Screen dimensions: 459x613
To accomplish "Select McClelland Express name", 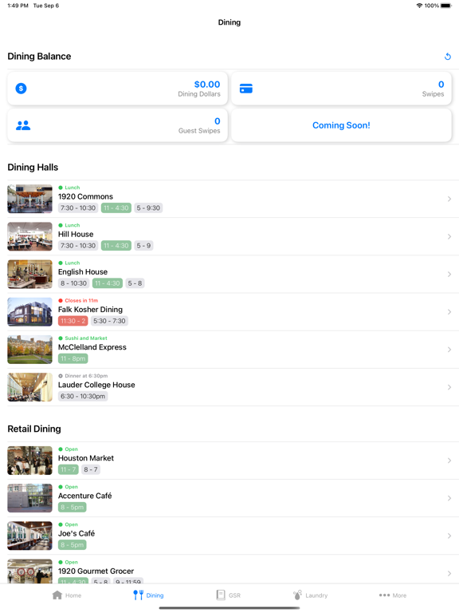I will click(x=92, y=347).
